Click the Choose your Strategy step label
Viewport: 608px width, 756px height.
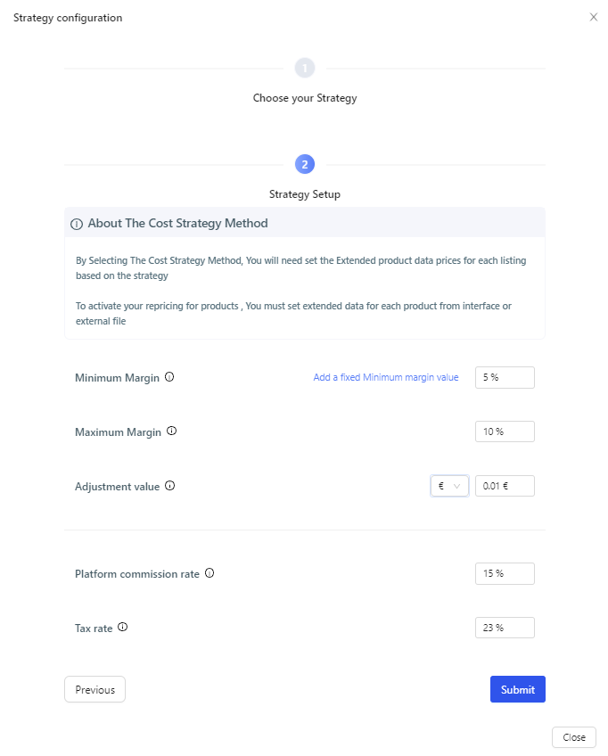click(x=305, y=98)
